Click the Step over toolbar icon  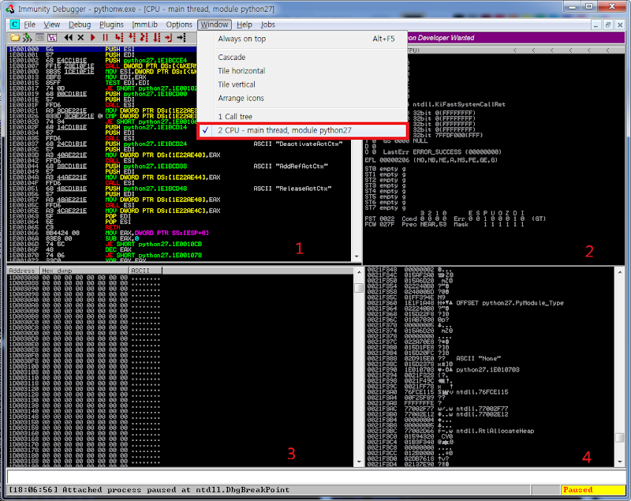(132, 38)
